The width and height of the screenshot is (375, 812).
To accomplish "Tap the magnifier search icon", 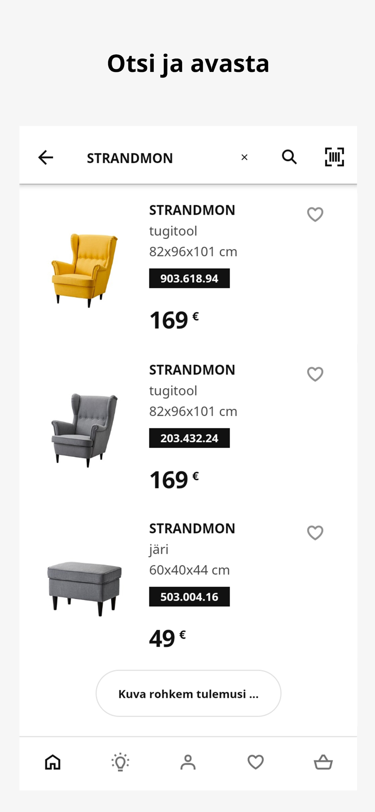I will [289, 157].
